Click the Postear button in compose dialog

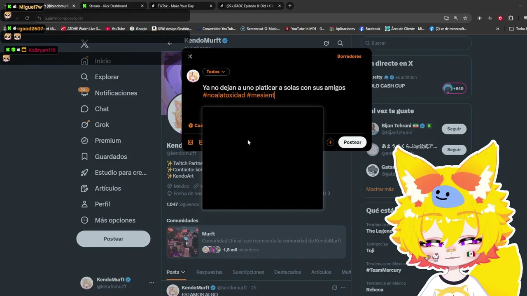352,142
